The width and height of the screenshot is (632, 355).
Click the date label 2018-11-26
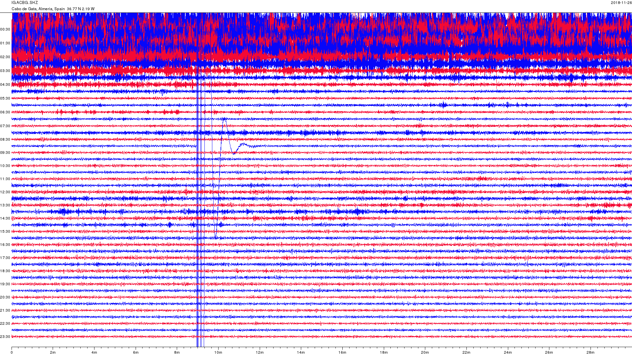coord(621,3)
